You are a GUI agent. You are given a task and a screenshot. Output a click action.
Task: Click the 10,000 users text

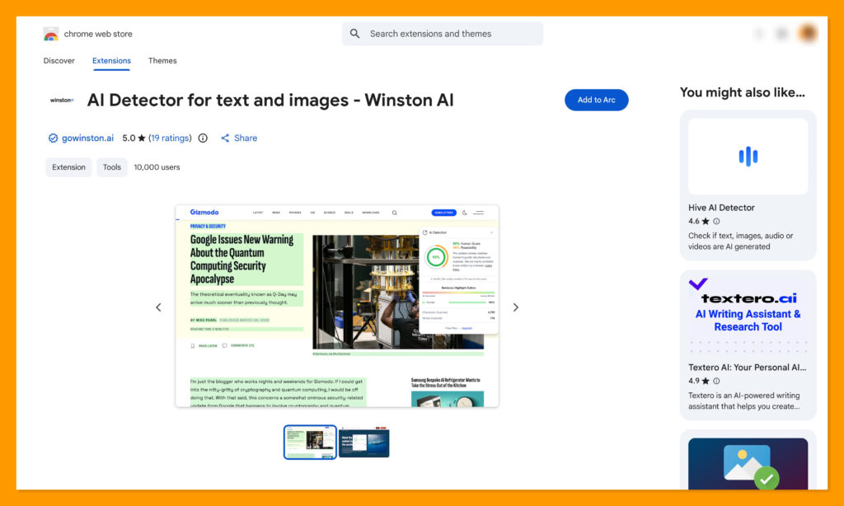coord(157,167)
